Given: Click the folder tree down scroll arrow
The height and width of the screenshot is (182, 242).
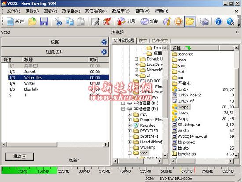Looking at the screenshot, I should [165, 155].
